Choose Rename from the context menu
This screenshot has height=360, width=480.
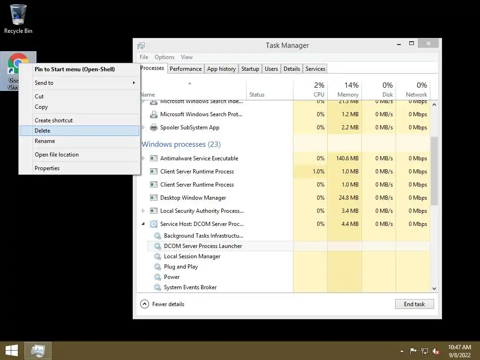point(79,141)
